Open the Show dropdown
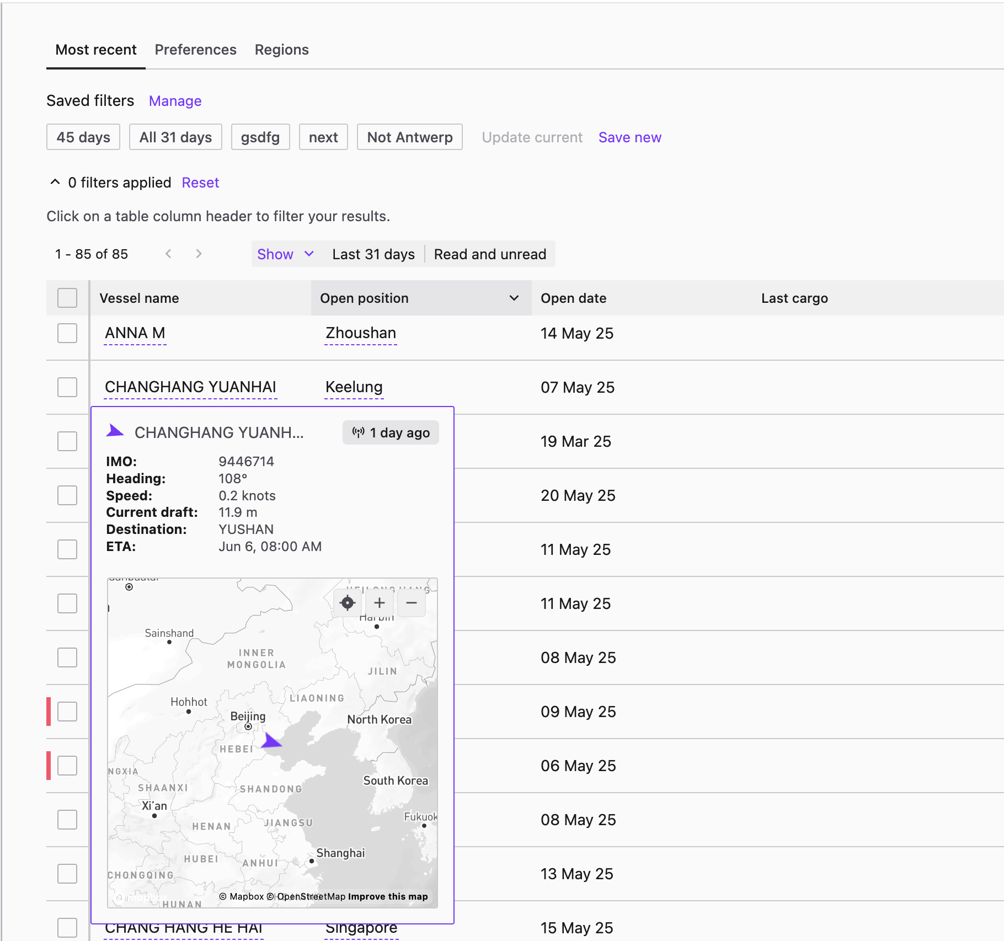The image size is (1004, 941). point(285,254)
